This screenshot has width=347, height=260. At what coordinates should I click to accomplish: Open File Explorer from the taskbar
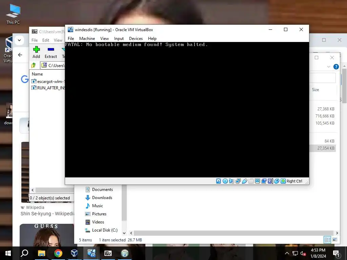point(41,253)
